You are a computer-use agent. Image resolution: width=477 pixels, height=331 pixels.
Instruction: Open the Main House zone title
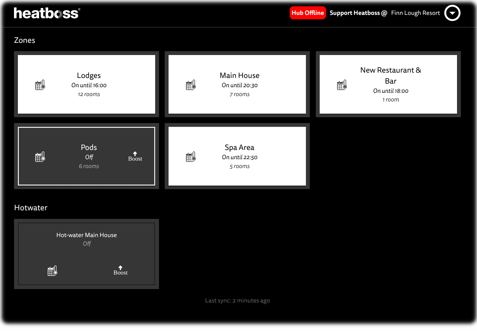click(239, 76)
